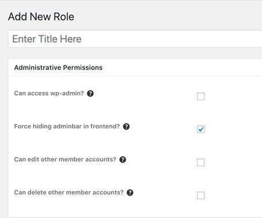262x218 pixels.
Task: Click 'Can edit other member accounts?' label
Action: click(x=65, y=159)
